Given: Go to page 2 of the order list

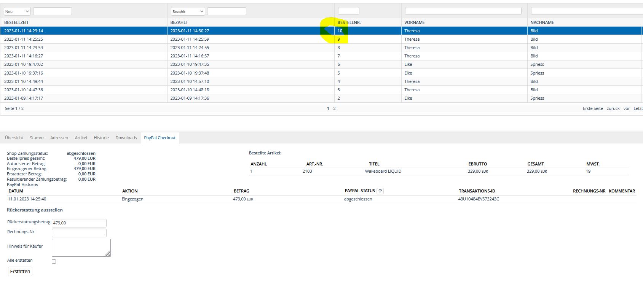Looking at the screenshot, I should pyautogui.click(x=334, y=108).
